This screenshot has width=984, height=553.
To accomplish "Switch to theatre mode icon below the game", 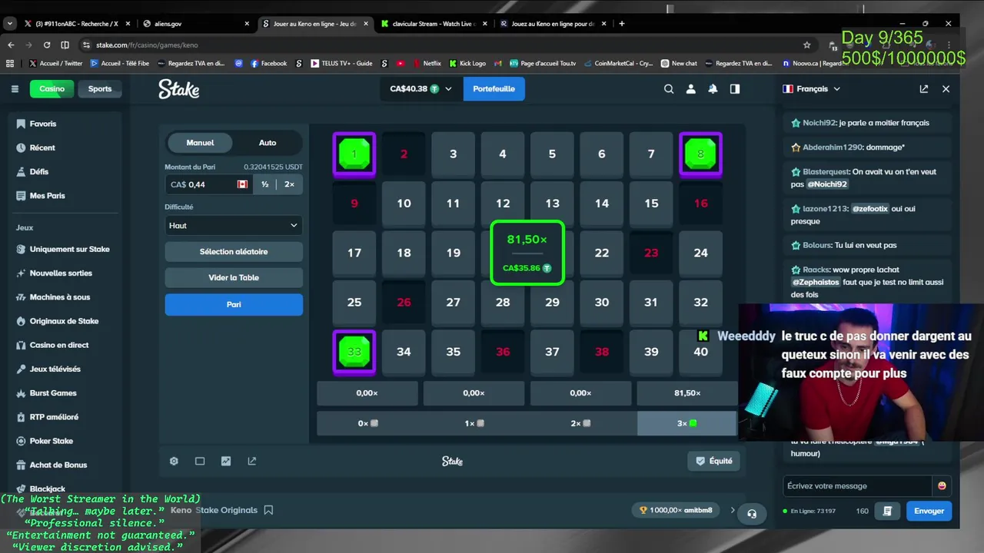I will point(200,462).
